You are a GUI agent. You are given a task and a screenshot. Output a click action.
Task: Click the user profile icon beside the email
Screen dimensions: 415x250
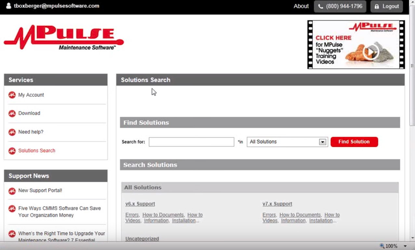coord(9,6)
